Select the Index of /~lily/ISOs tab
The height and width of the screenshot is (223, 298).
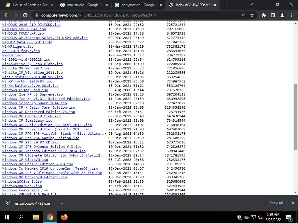coord(192,5)
